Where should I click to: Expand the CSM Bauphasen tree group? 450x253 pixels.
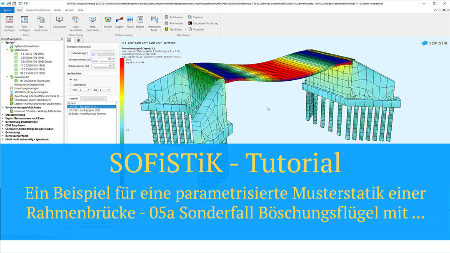click(x=3, y=125)
